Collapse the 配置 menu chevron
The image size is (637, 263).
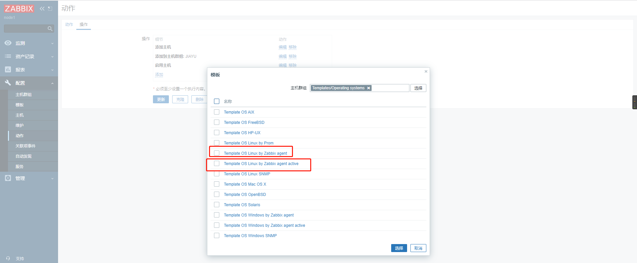(x=52, y=83)
